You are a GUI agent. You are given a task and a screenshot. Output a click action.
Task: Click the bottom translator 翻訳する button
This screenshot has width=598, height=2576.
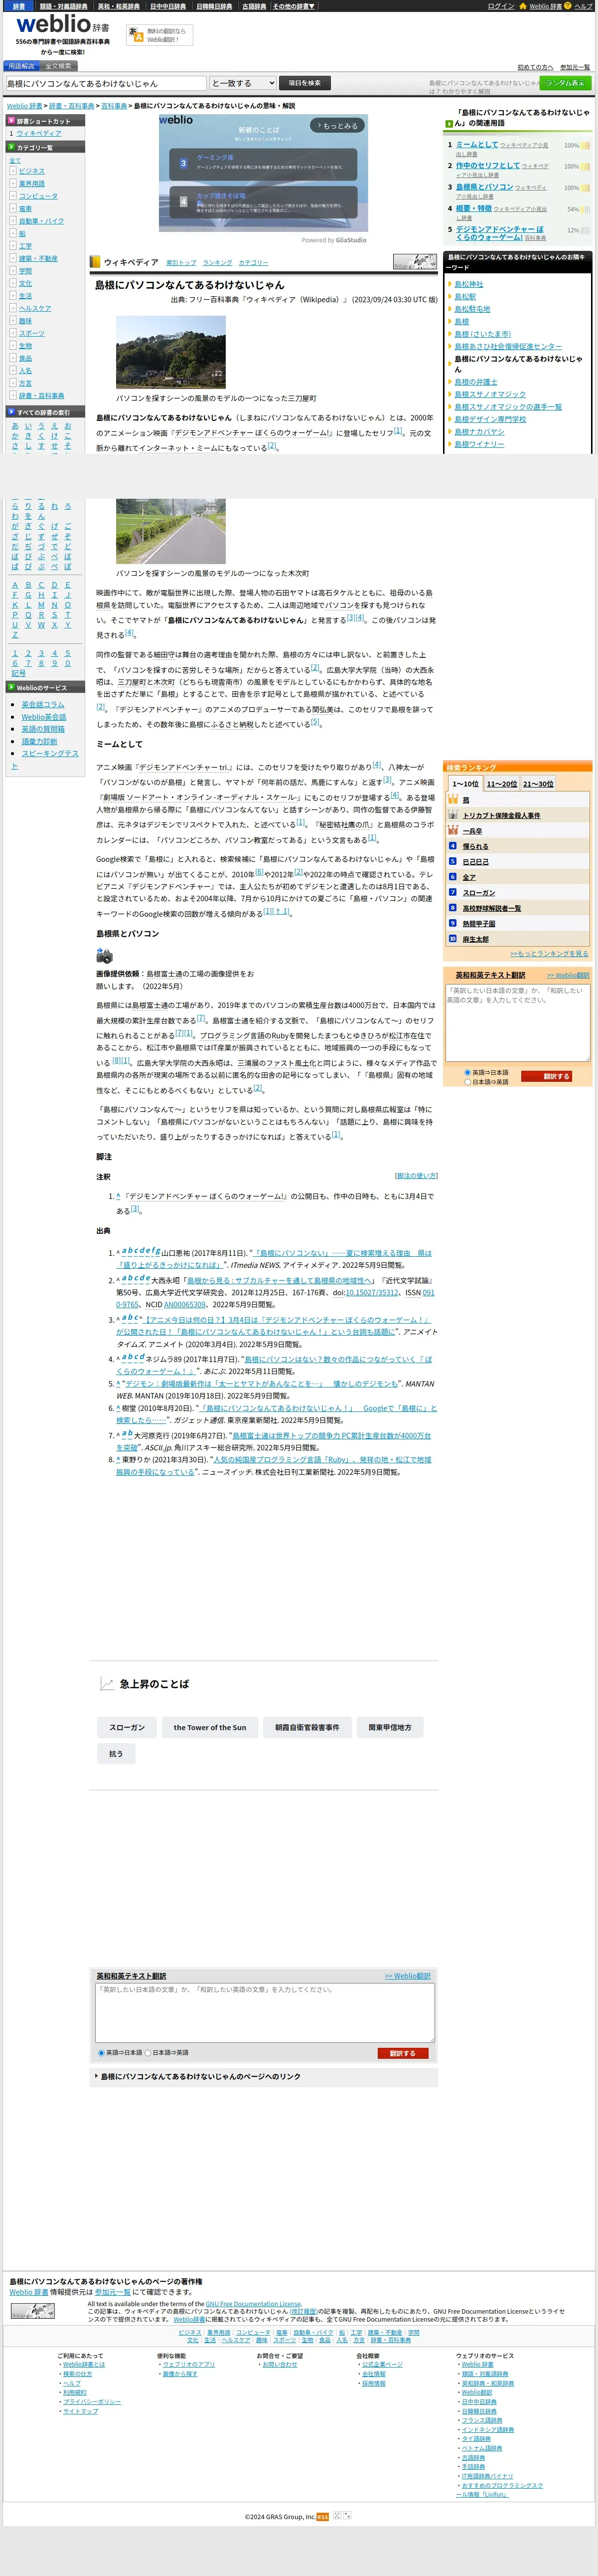pyautogui.click(x=403, y=2053)
